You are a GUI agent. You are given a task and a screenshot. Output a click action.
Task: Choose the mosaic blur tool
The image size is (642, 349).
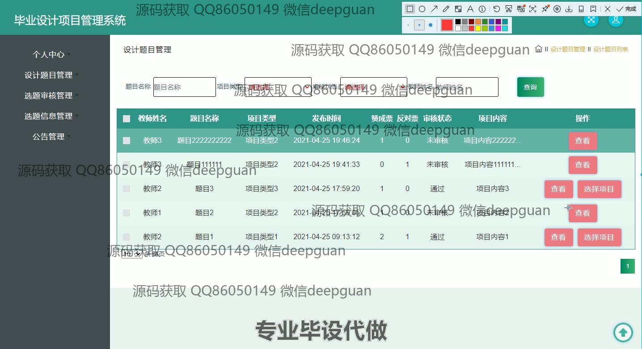(x=458, y=9)
